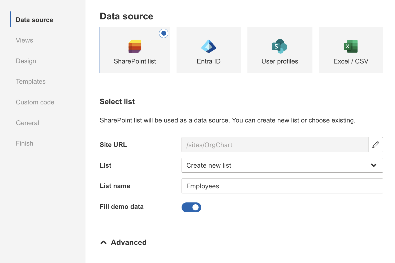395x263 pixels.
Task: Open the Templates section
Action: coord(31,82)
